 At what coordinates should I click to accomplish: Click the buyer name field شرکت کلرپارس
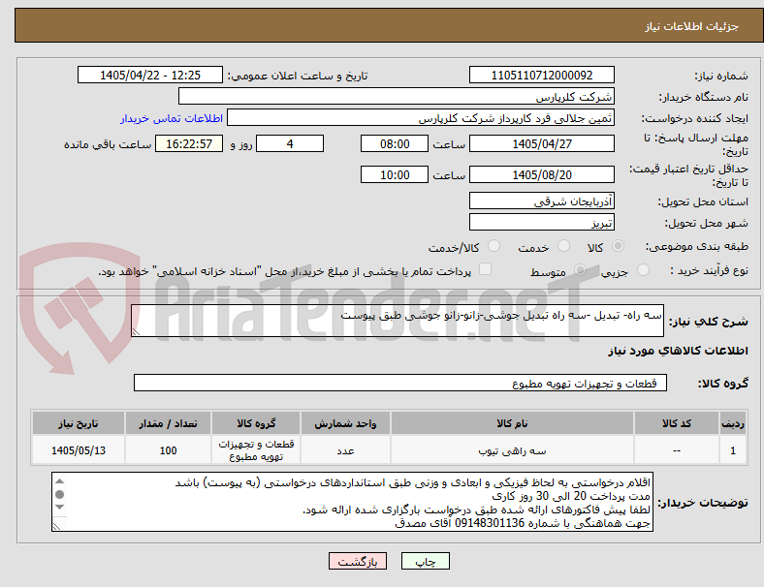[x=397, y=96]
